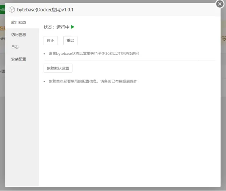Screen dimensions: 226x191
Task: Click the note about waiting 30秒 after setting status
Action: pyautogui.click(x=94, y=54)
